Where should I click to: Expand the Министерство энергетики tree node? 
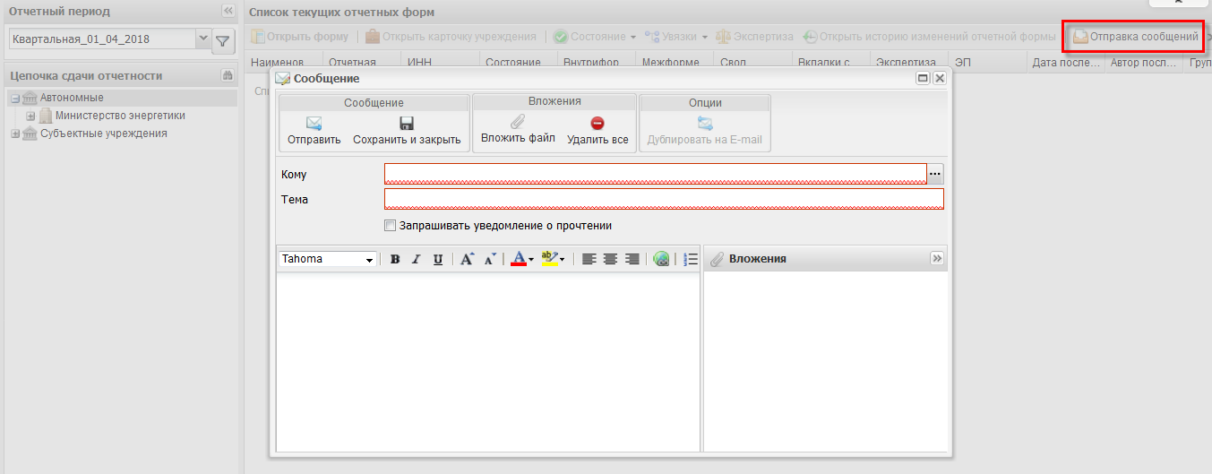[x=30, y=116]
